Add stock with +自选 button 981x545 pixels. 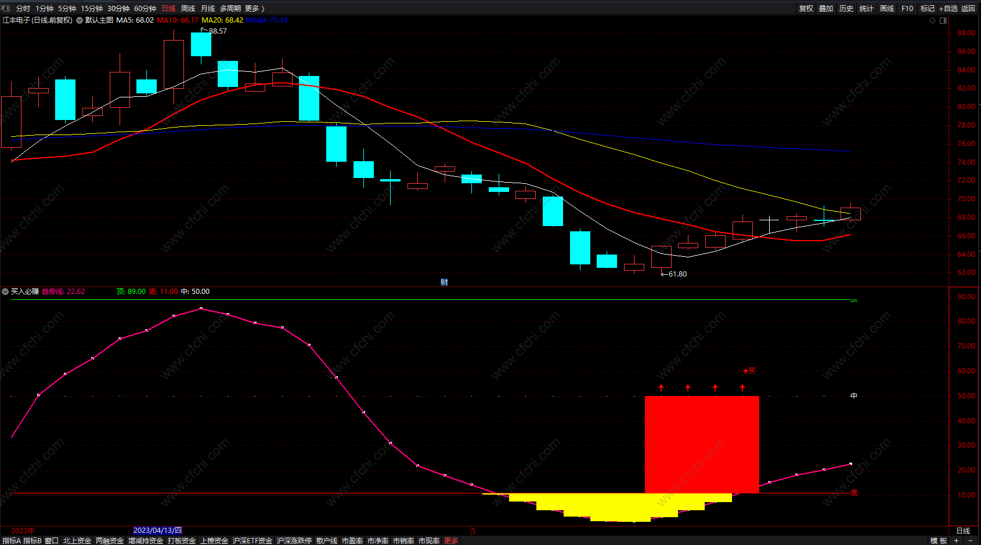(x=948, y=8)
